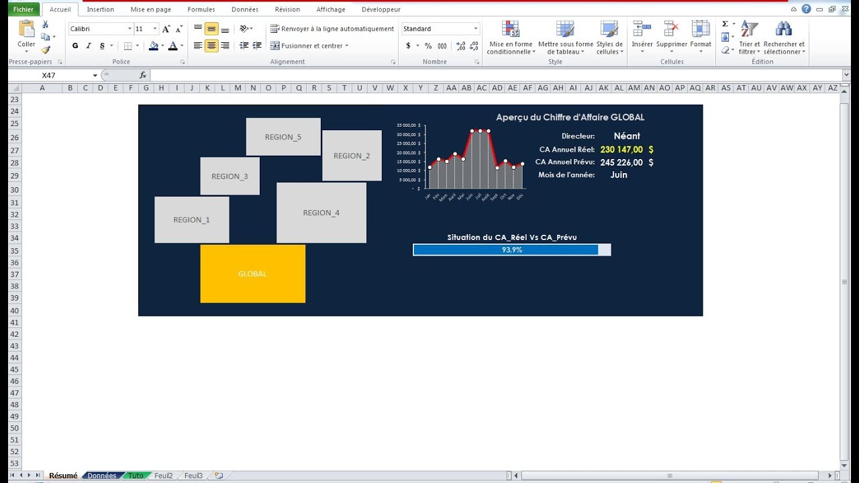This screenshot has width=859, height=483.
Task: Decrease font size with the small A icon
Action: [179, 29]
